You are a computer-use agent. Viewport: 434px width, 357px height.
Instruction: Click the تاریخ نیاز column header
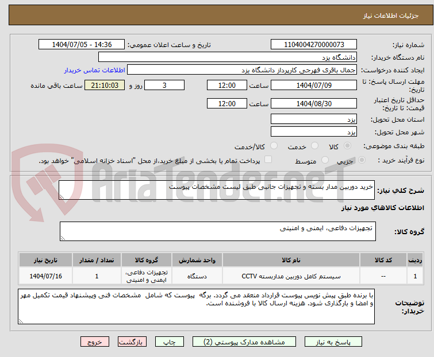tap(45, 260)
